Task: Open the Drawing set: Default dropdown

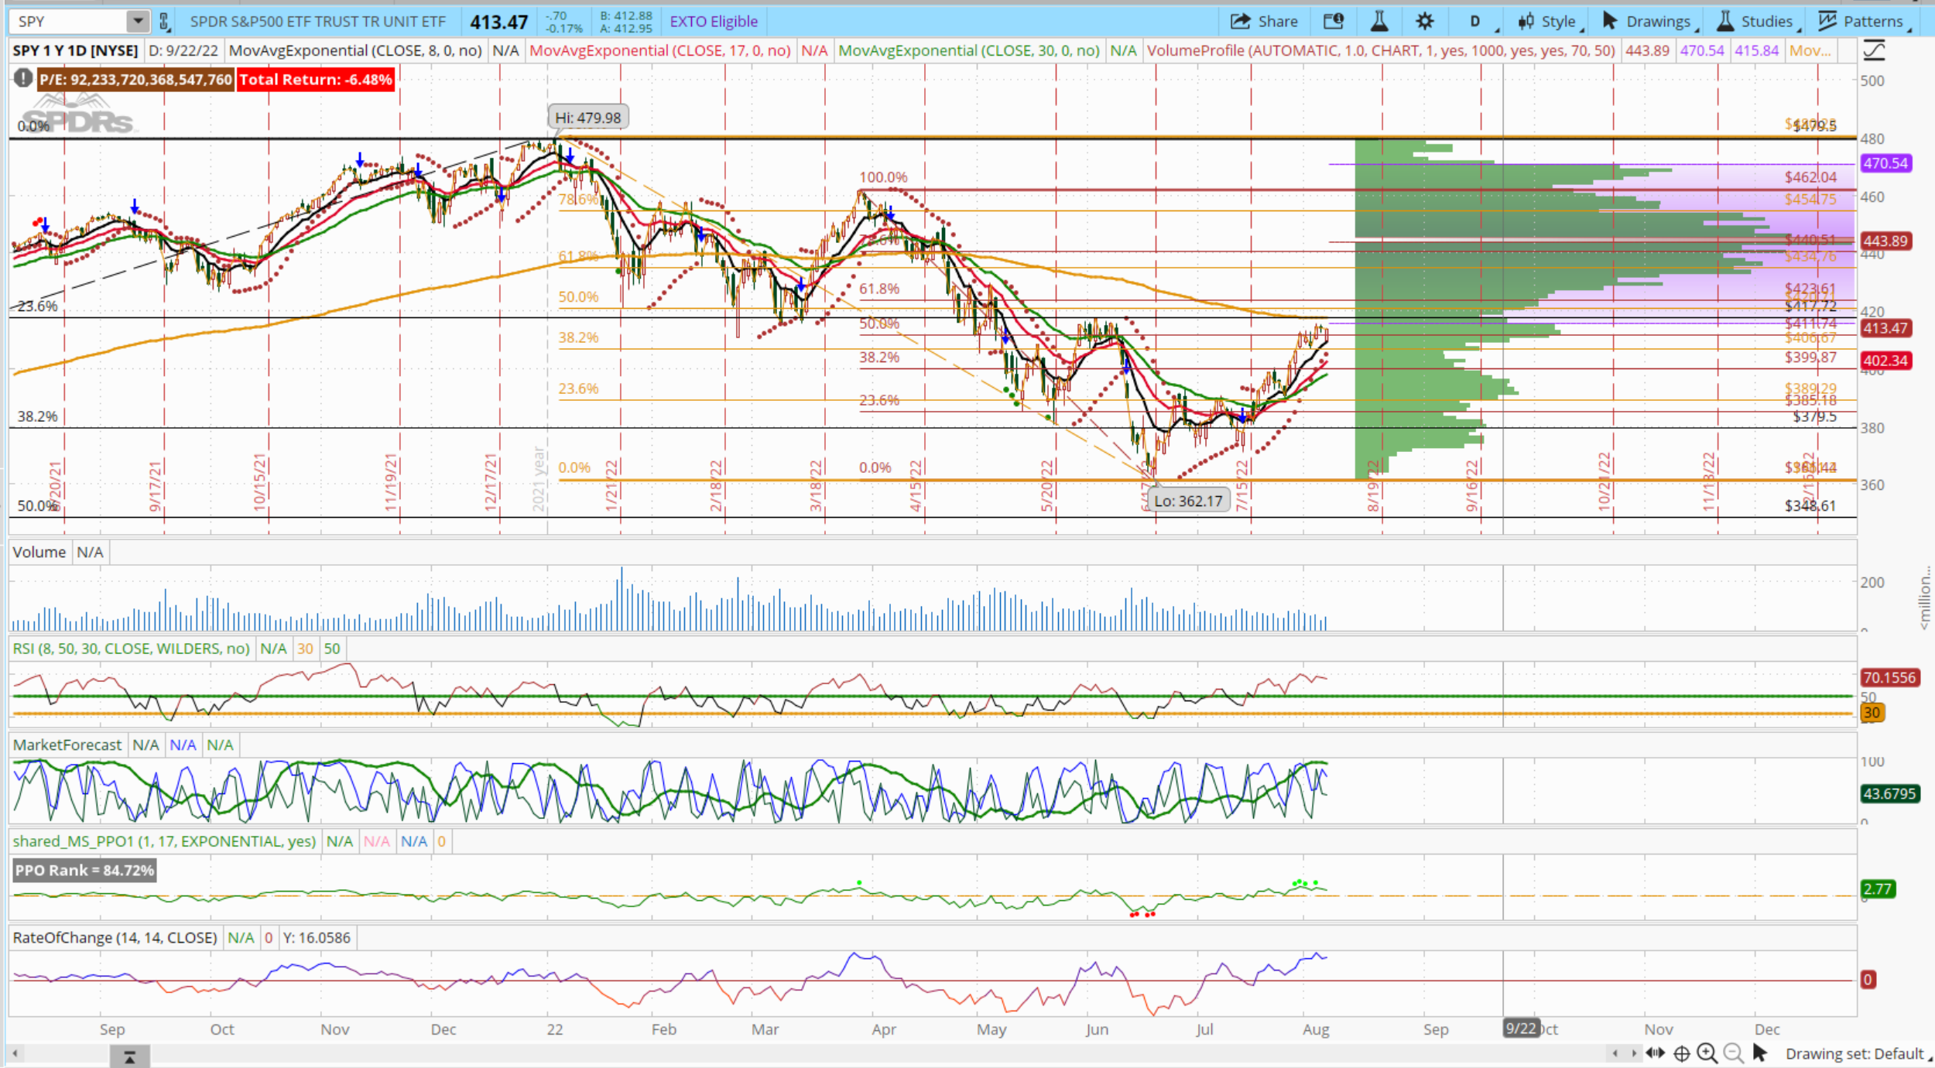Action: pyautogui.click(x=1855, y=1053)
